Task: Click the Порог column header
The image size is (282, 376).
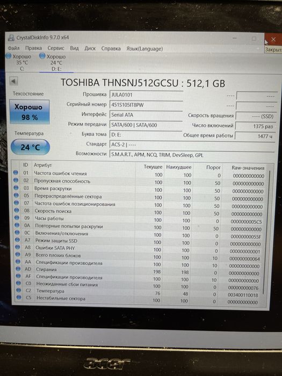Action: (213, 168)
